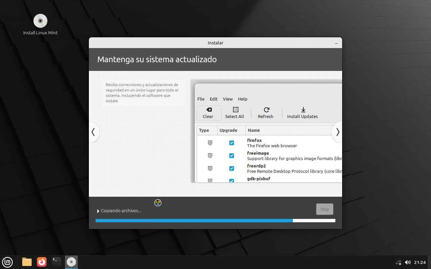Click the installation progress bar
This screenshot has height=269, width=431.
point(215,221)
